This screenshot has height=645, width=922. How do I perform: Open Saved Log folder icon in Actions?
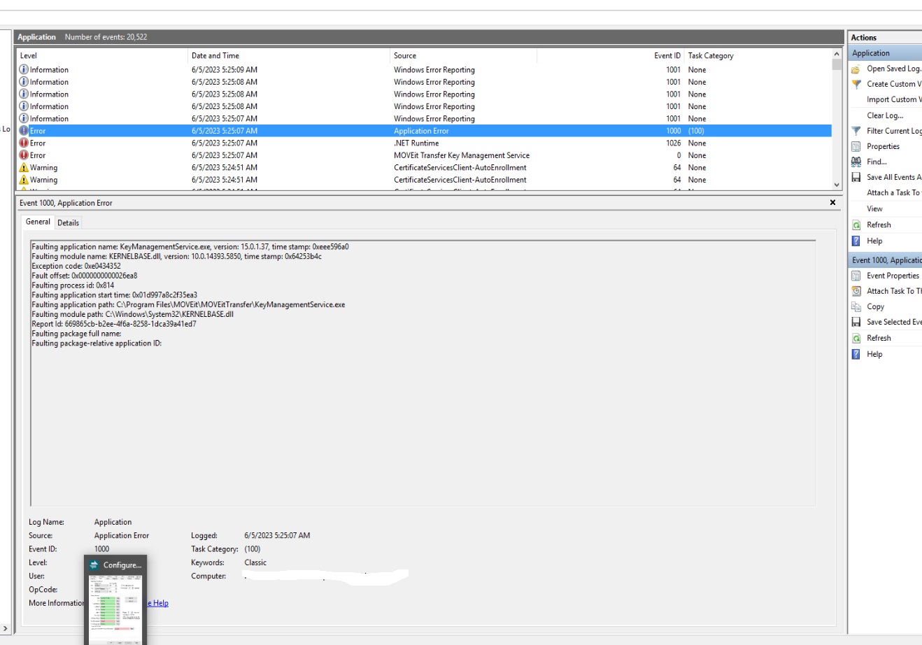coord(856,69)
